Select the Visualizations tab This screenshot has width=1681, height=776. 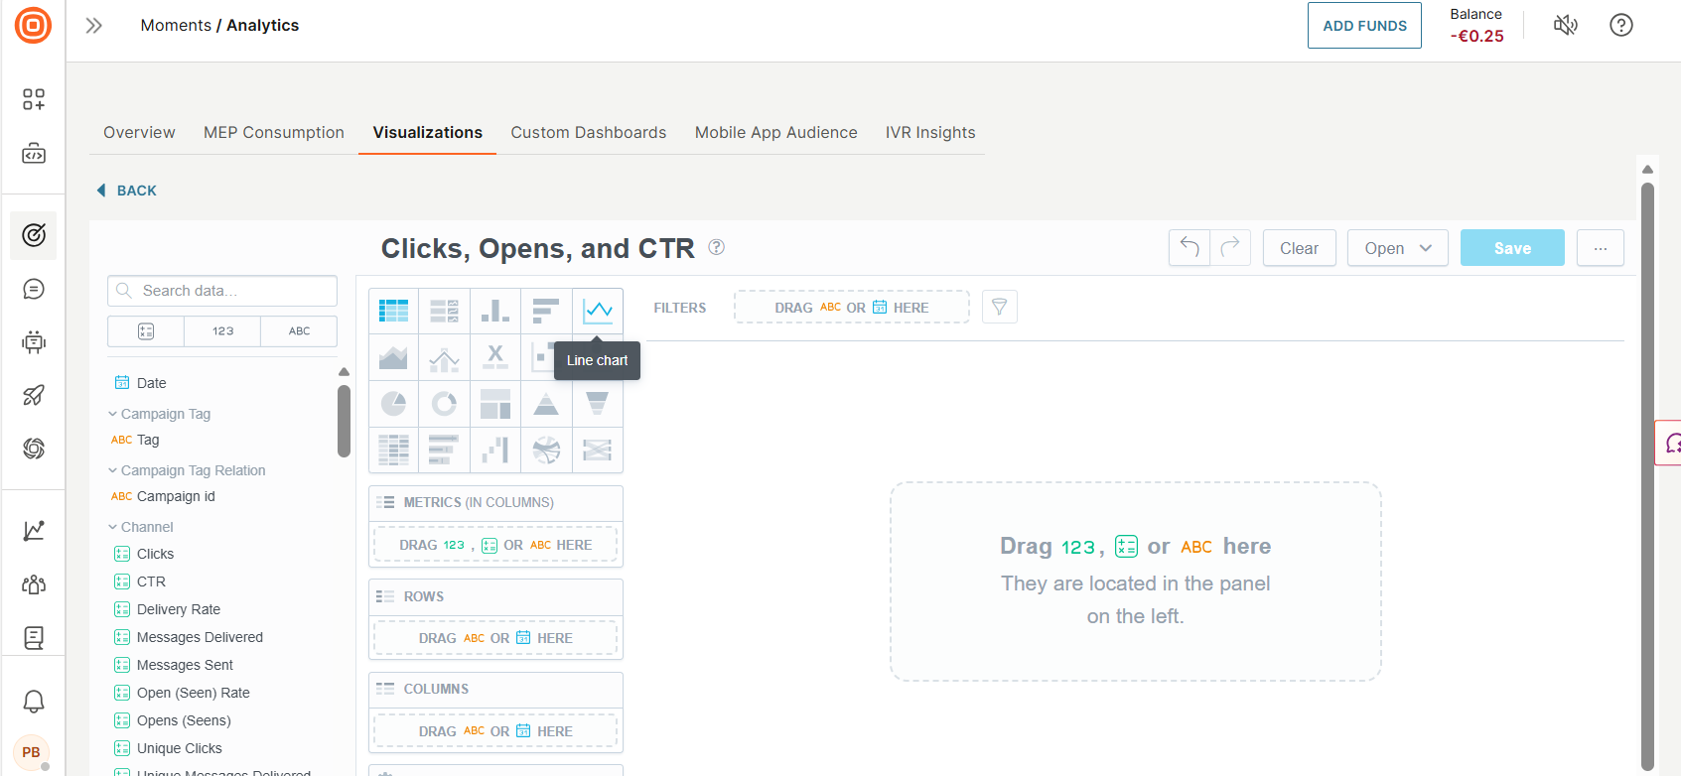point(428,132)
